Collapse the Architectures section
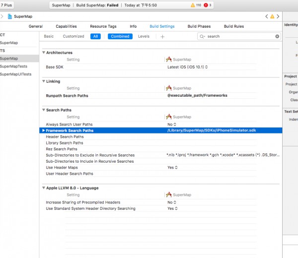This screenshot has width=298, height=258. (x=44, y=53)
